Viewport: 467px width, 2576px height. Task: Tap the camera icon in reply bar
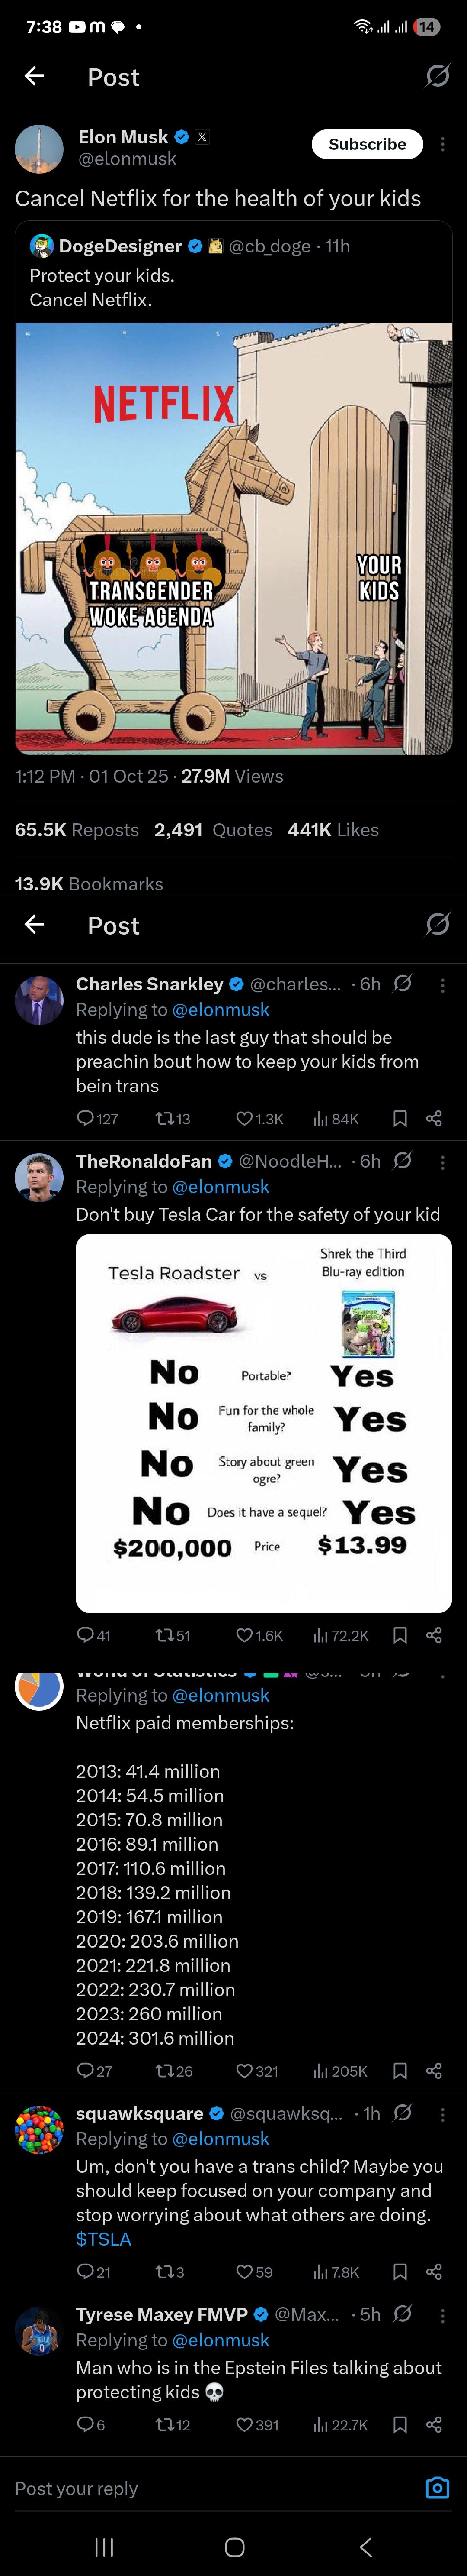pyautogui.click(x=437, y=2488)
